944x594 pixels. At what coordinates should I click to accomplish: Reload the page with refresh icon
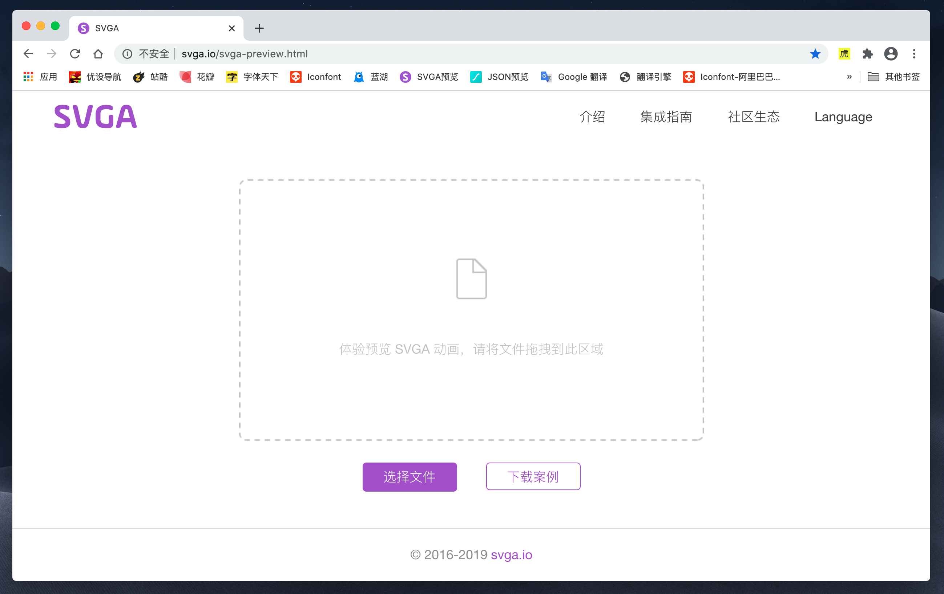75,54
